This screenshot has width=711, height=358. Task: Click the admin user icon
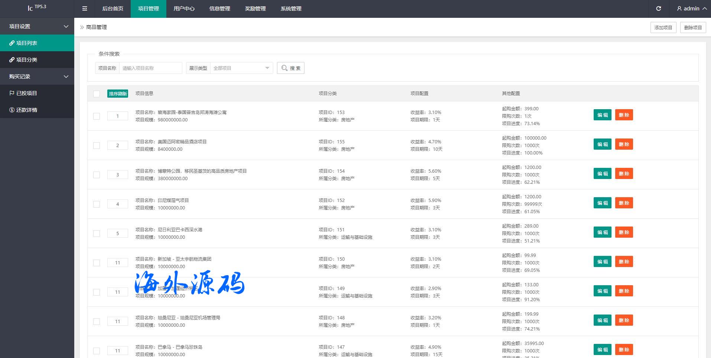(679, 9)
